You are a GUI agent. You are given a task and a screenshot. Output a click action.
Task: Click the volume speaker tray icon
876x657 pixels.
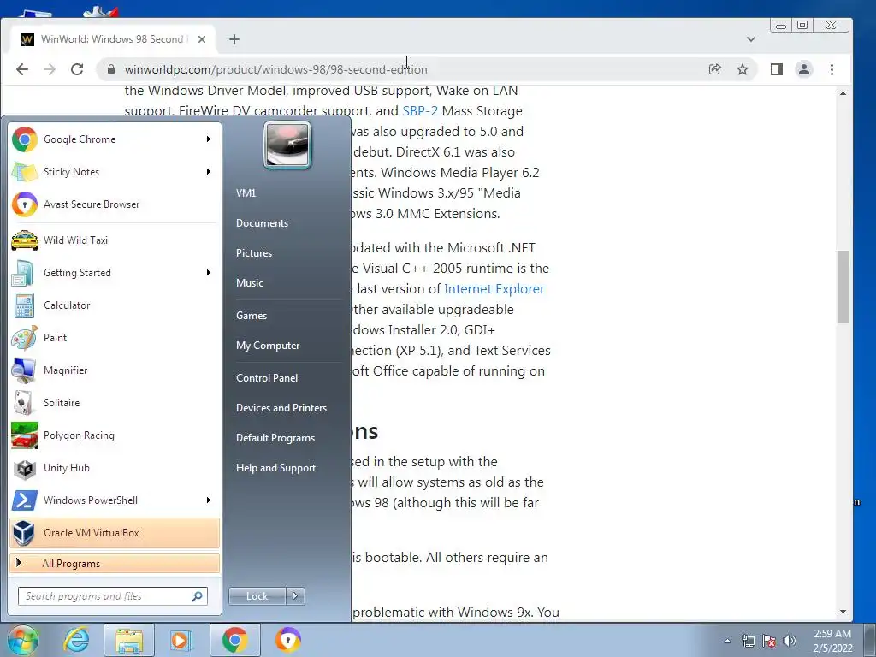click(x=790, y=641)
